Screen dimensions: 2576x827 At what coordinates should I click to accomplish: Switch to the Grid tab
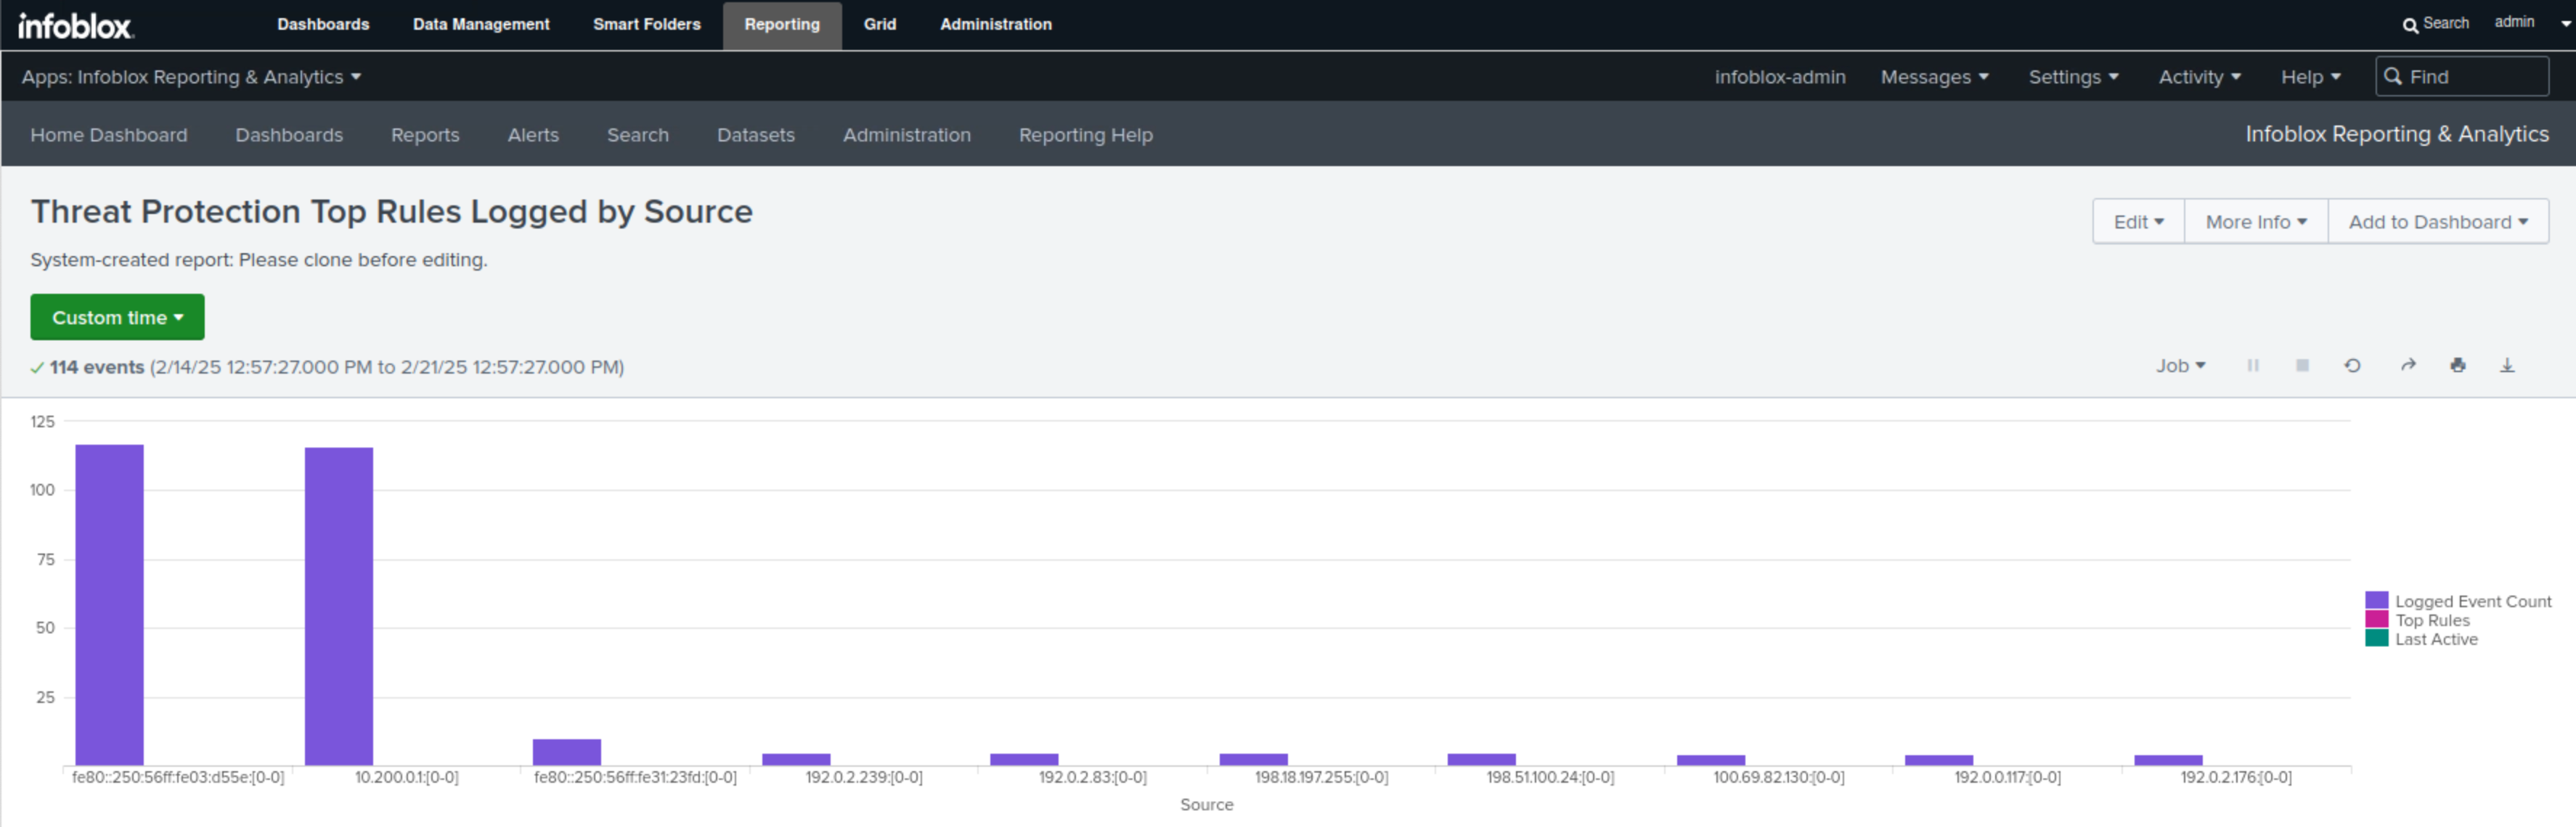pos(879,25)
